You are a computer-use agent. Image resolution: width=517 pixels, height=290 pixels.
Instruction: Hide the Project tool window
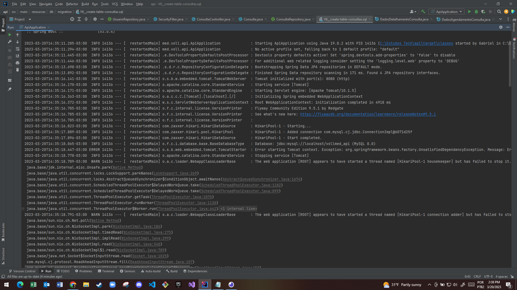[x=102, y=19]
